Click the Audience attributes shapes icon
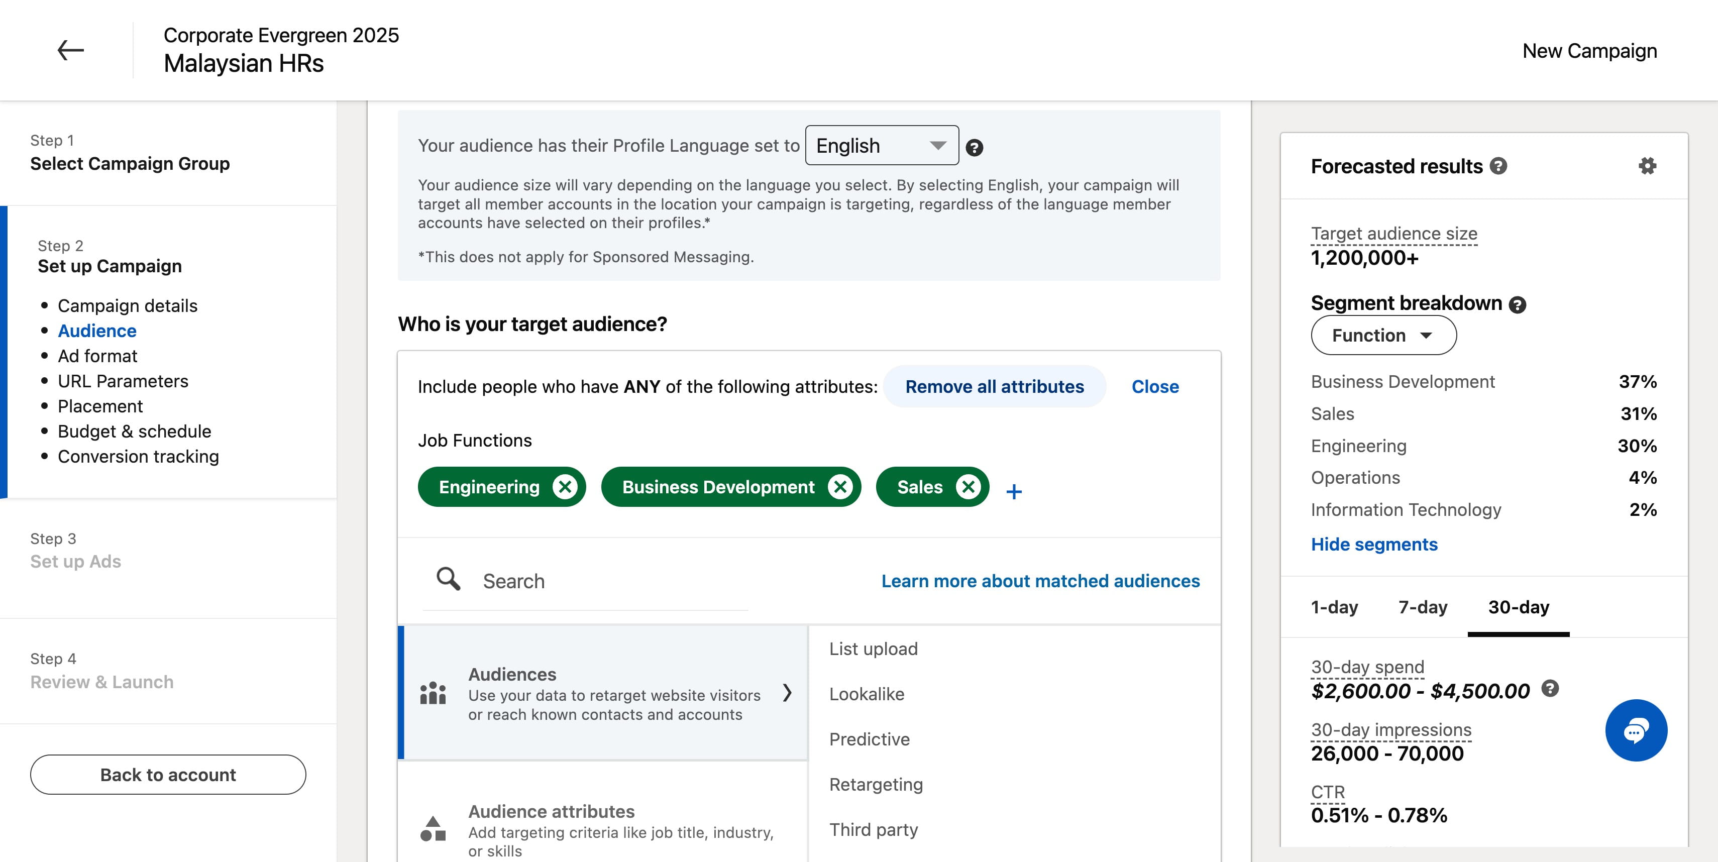The width and height of the screenshot is (1718, 862). point(433,829)
